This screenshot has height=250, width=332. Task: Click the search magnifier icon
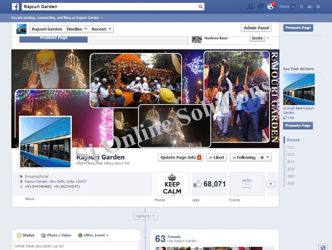[201, 7]
